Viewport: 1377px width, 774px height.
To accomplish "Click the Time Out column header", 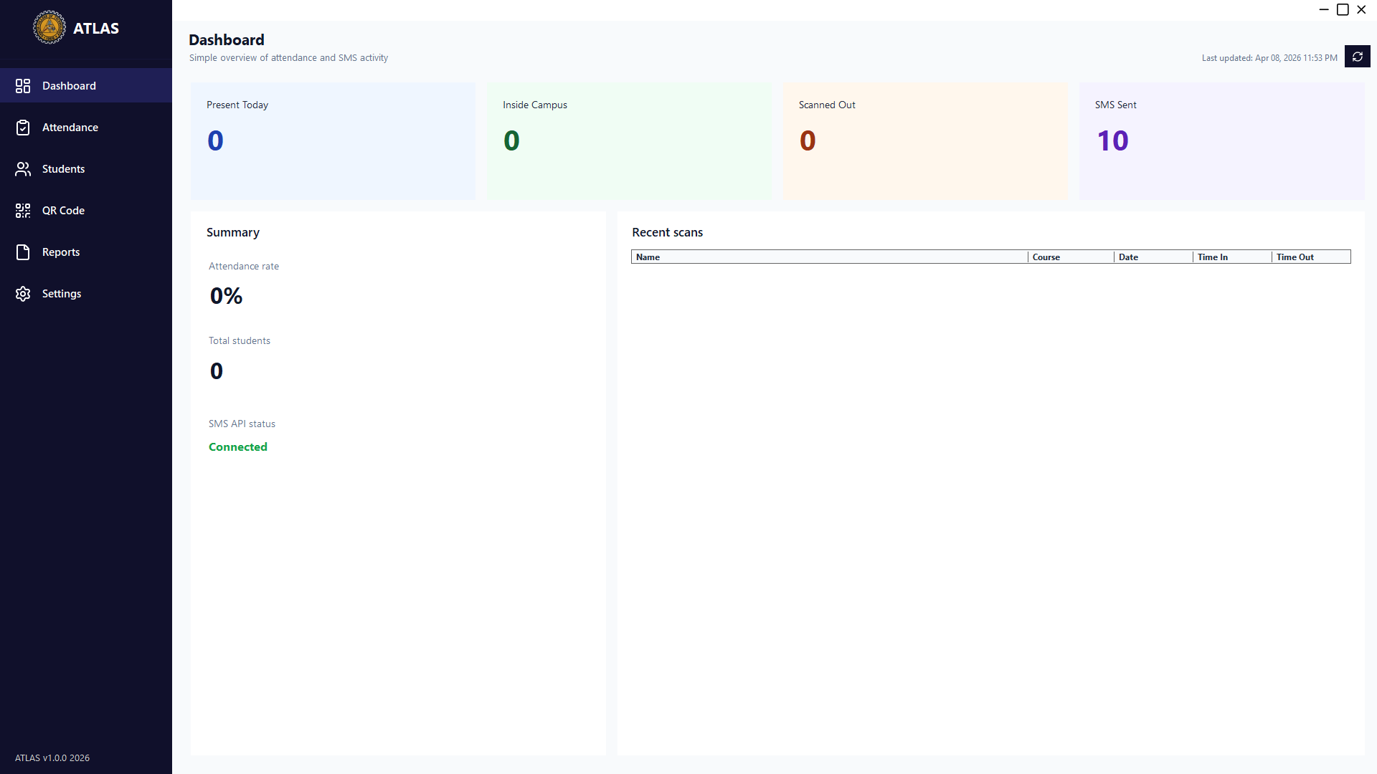I will (1310, 257).
